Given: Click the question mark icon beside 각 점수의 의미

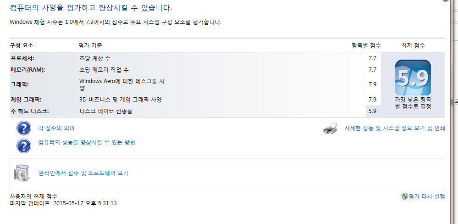Looking at the screenshot, I should [23, 129].
